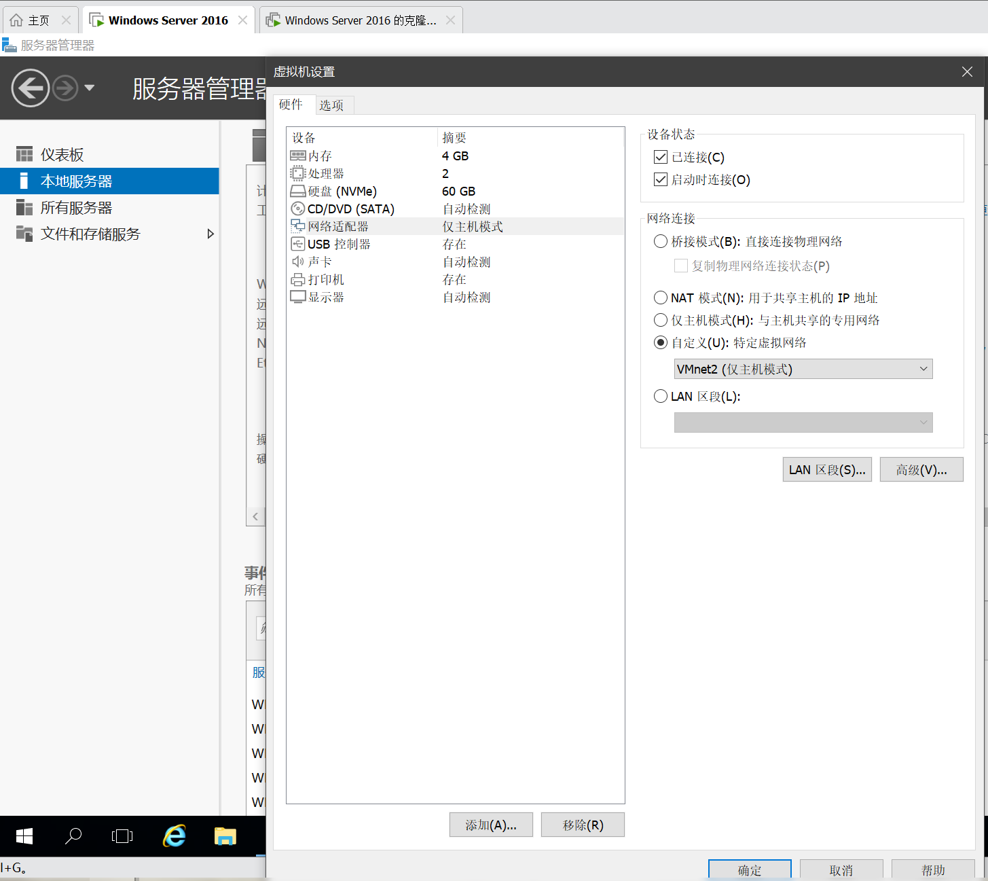Select the NVMe hard disk icon
988x881 pixels.
[x=297, y=191]
